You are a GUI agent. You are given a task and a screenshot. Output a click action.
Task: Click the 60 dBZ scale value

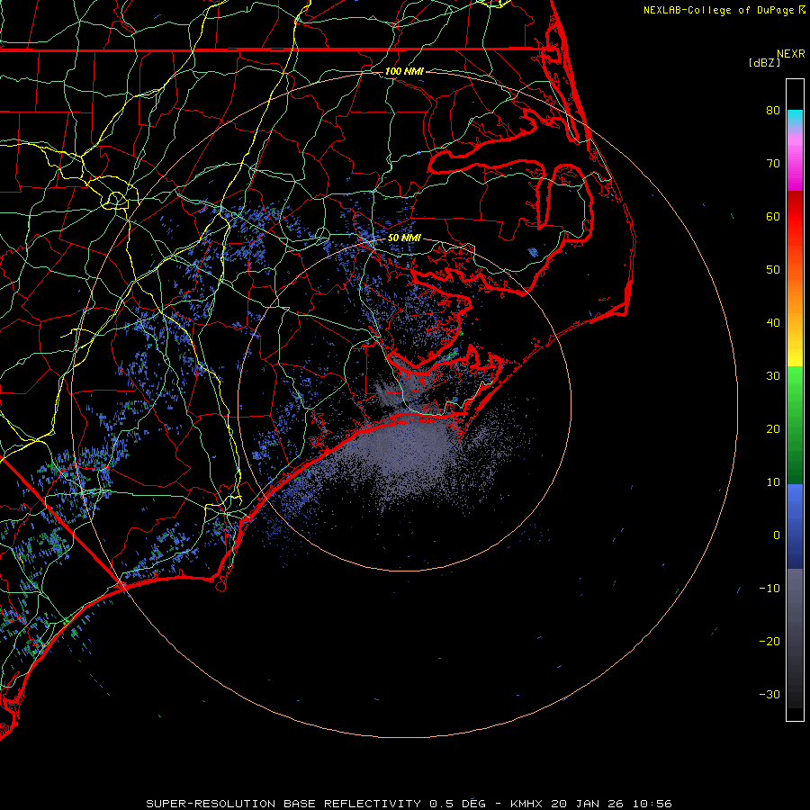coord(773,216)
